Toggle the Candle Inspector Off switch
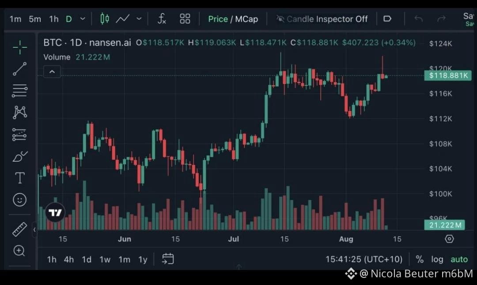This screenshot has height=285, width=477. coord(322,19)
